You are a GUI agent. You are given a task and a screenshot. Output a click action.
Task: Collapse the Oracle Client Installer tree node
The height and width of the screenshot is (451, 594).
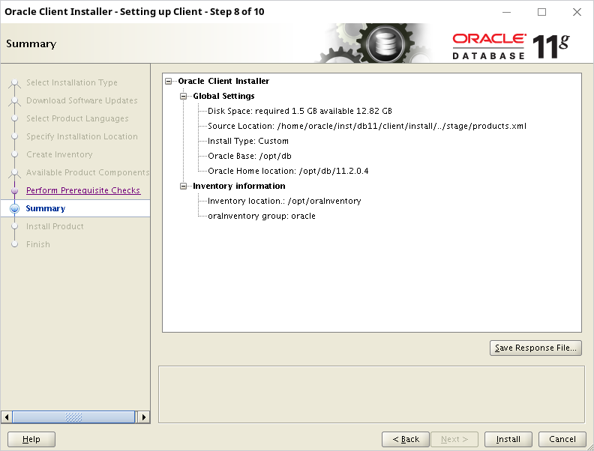click(169, 82)
